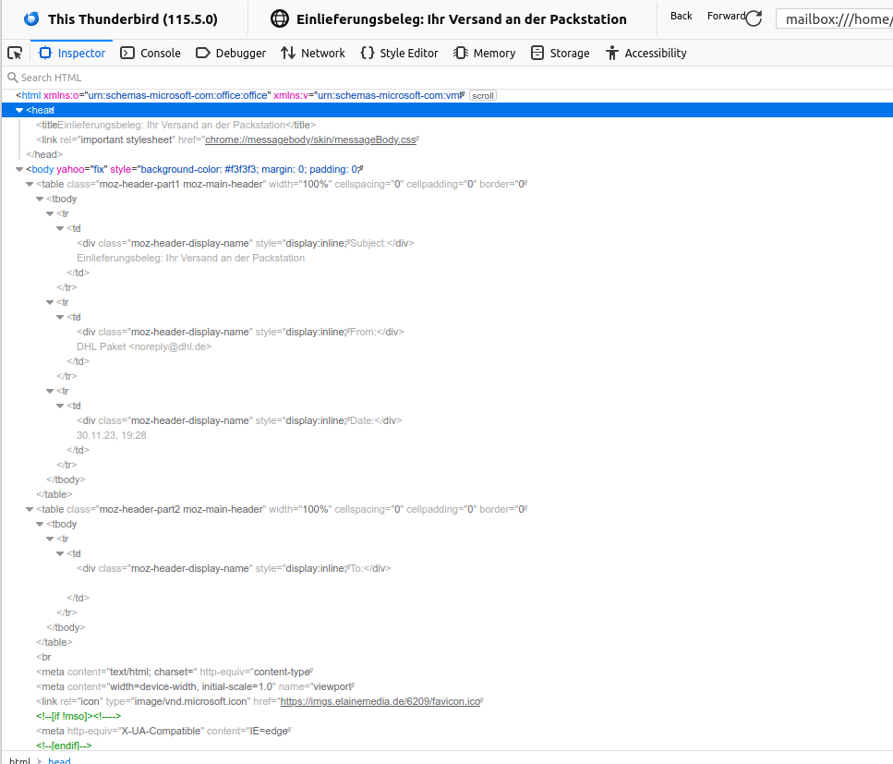Viewport: 893px width, 764px height.
Task: Switch to the Inspector tab
Action: (72, 53)
